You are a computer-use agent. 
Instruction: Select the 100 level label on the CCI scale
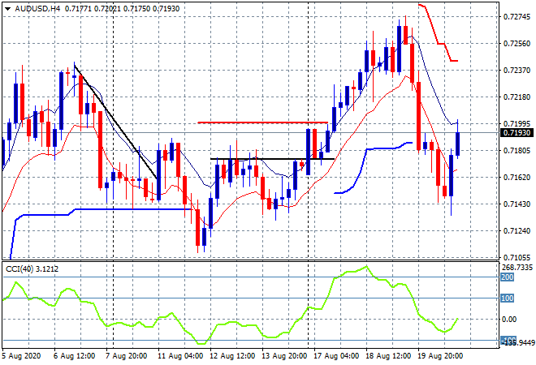[x=507, y=298]
